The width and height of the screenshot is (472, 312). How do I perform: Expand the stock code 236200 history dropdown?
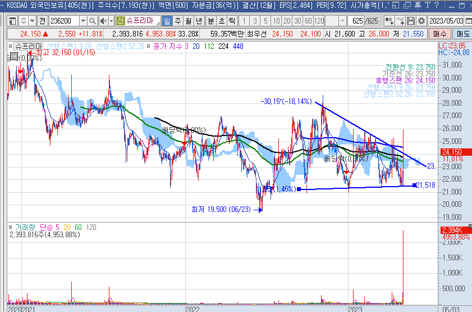pyautogui.click(x=83, y=21)
